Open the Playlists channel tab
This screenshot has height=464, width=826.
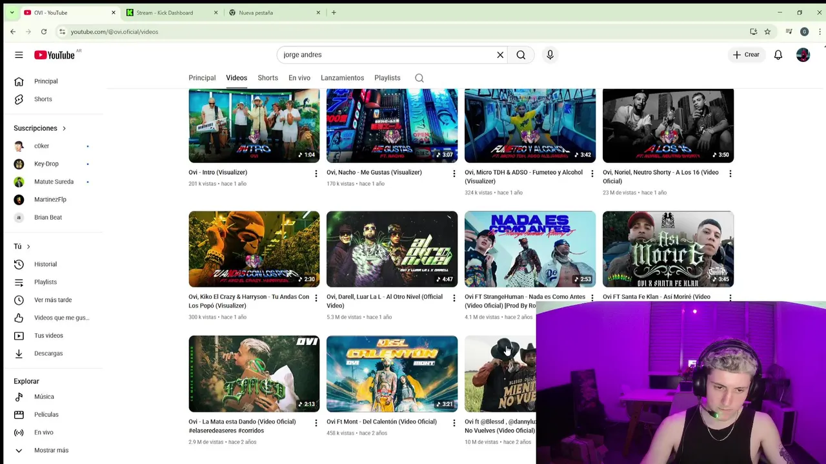[387, 78]
